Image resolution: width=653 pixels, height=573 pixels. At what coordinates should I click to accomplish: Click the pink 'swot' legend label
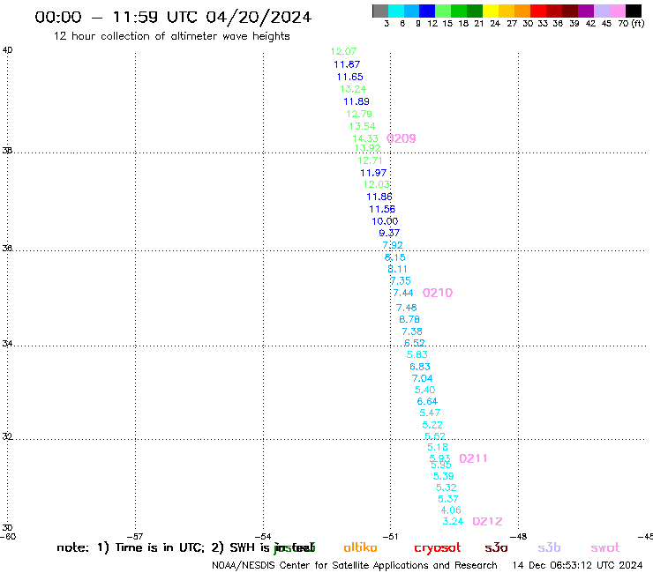[605, 547]
